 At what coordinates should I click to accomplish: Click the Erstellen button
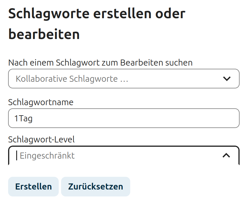tap(33, 187)
